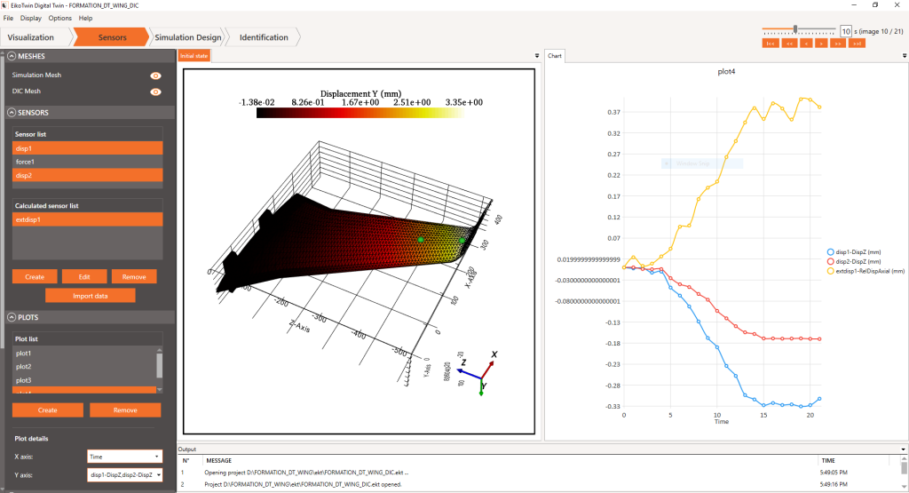Open the Output panel dropdown arrow
Screen dimensions: 909x493
click(x=903, y=449)
